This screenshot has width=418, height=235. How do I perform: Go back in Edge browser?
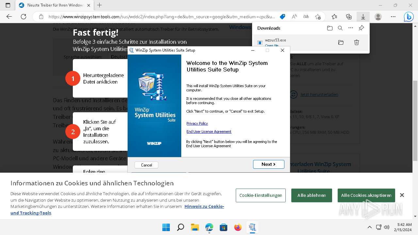[9, 17]
